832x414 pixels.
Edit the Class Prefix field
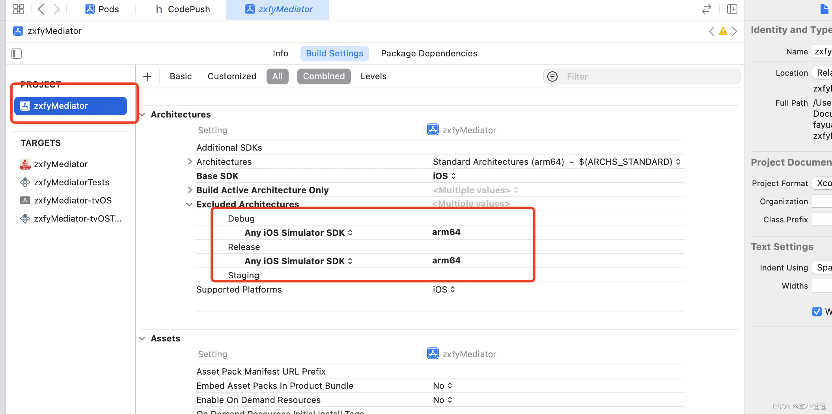point(822,220)
